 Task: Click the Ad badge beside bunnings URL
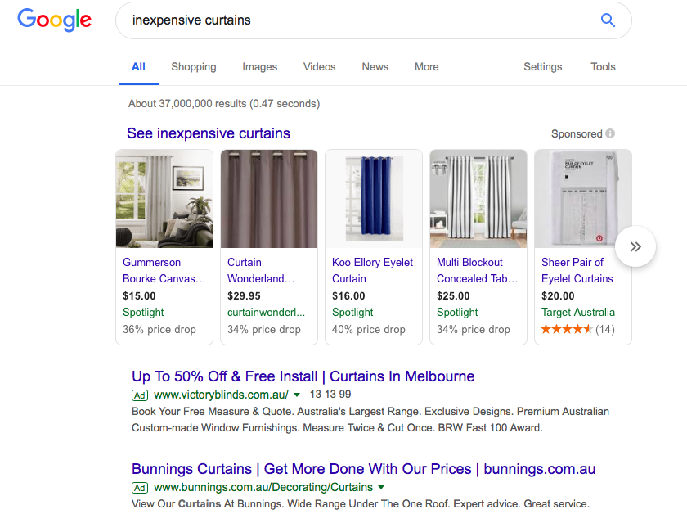[140, 488]
